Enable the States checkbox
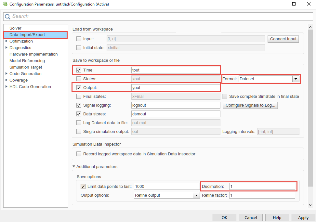 [78, 79]
